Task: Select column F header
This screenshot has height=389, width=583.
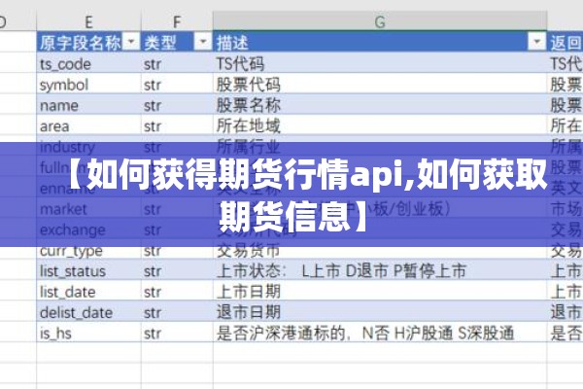Action: click(177, 22)
